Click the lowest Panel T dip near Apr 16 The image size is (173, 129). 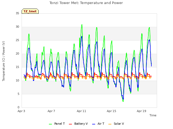click(x=123, y=101)
